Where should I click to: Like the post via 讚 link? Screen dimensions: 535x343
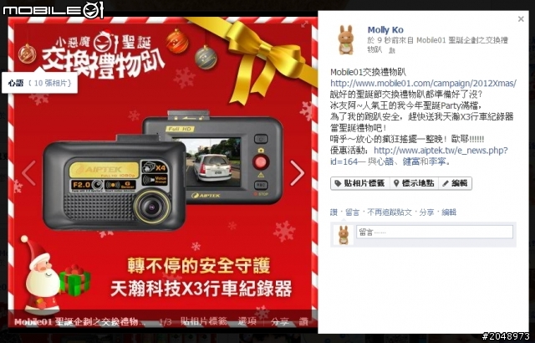point(334,212)
